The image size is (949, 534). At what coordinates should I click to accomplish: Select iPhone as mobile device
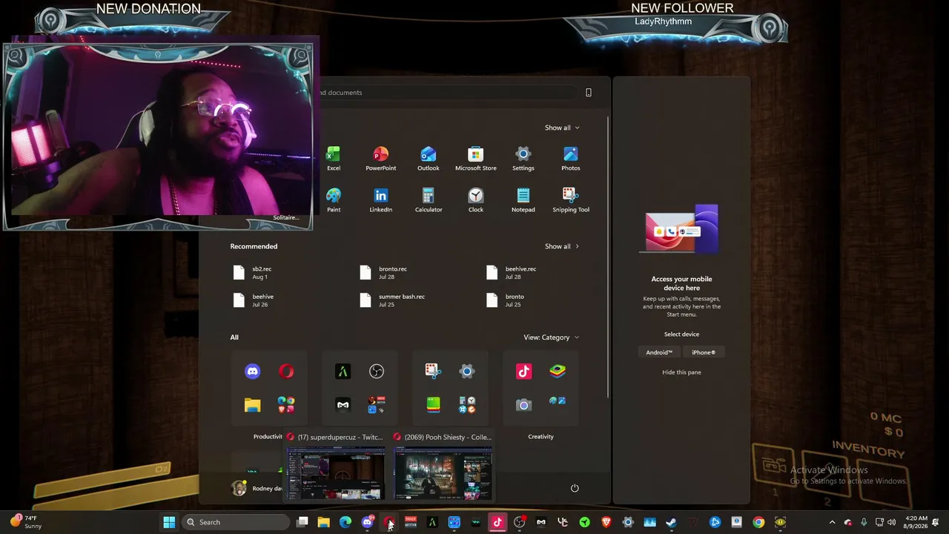tap(704, 352)
